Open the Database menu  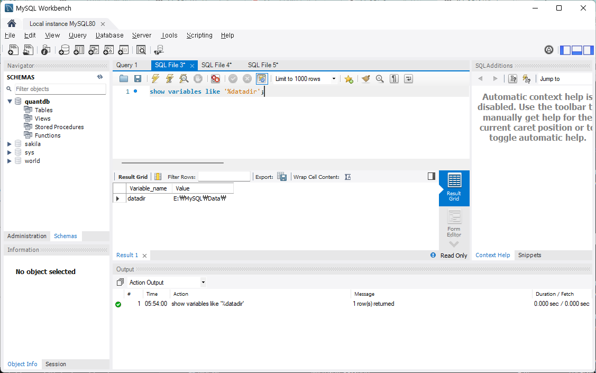point(109,35)
